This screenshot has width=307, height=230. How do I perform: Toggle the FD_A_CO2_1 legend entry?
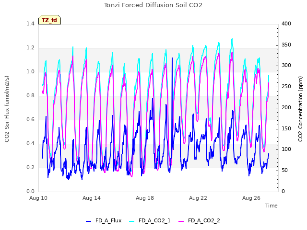point(150,220)
